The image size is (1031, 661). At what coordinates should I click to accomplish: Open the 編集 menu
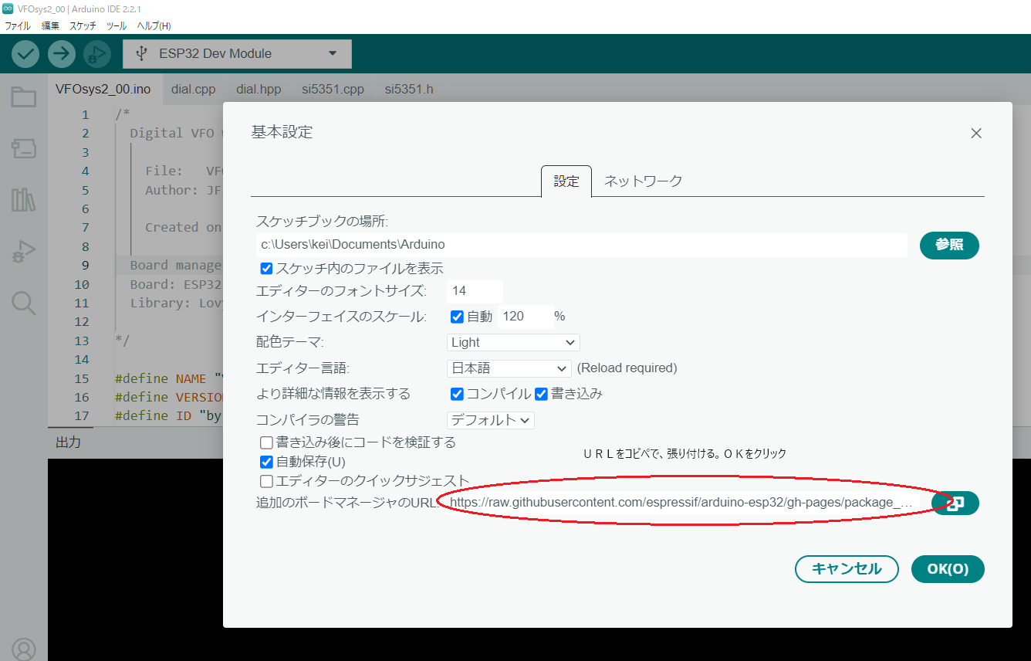pos(50,25)
